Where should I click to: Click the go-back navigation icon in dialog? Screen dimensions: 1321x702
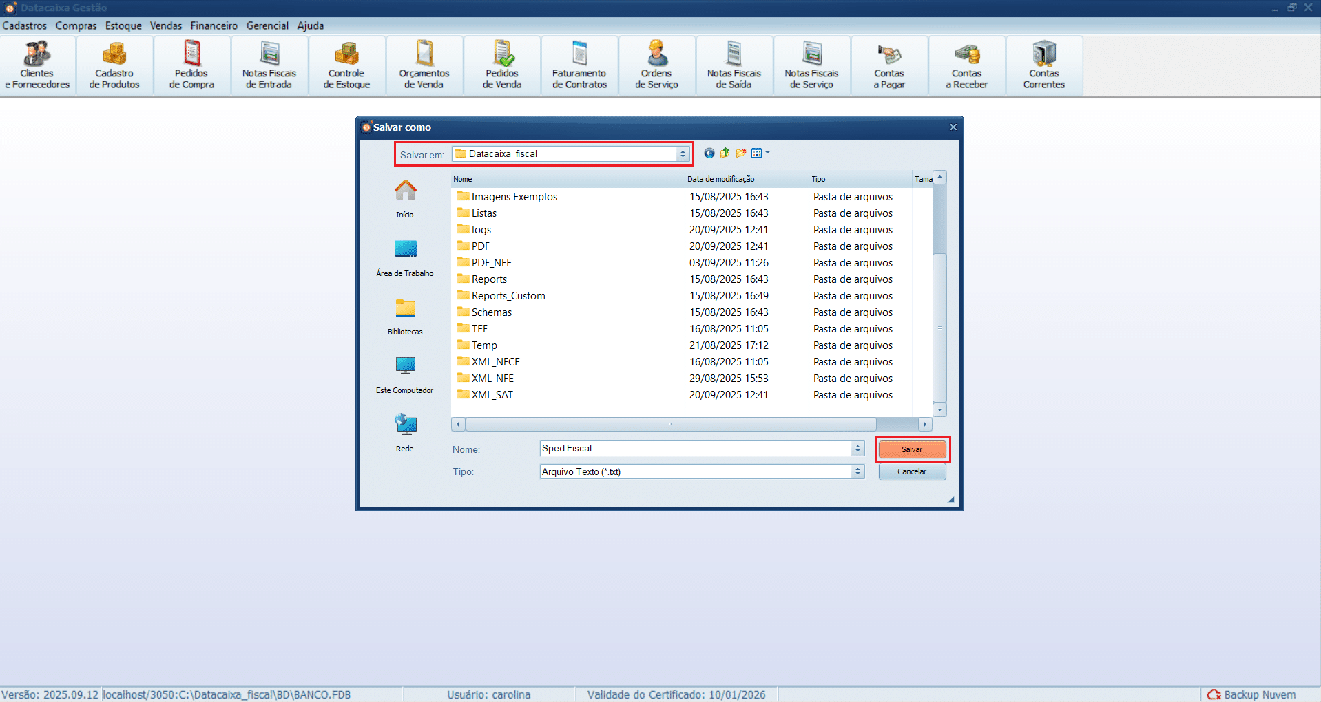click(709, 153)
